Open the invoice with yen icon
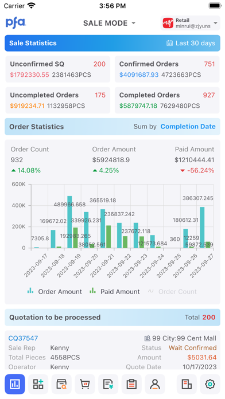This screenshot has height=399, width=225. pyautogui.click(x=108, y=384)
